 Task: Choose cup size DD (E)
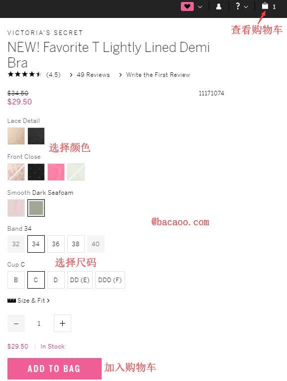click(x=80, y=280)
